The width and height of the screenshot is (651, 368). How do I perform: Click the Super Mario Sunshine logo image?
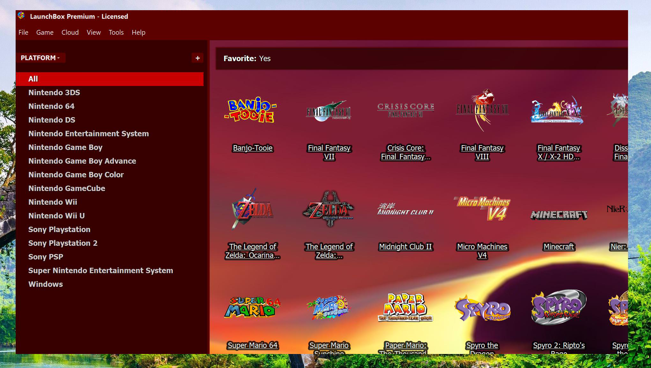point(329,308)
